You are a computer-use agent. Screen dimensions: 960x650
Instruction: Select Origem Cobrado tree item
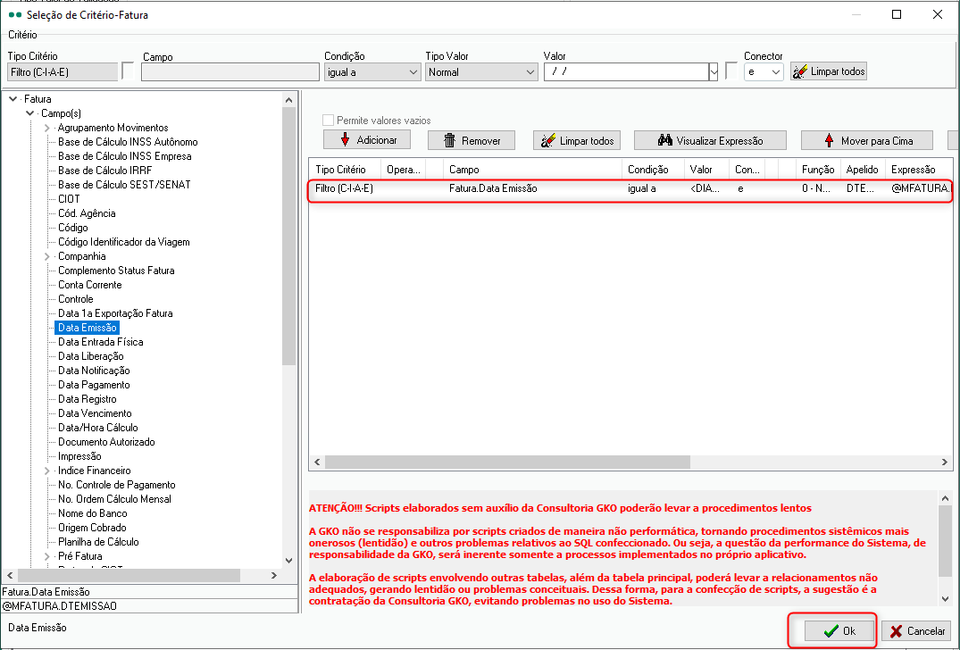tap(92, 528)
